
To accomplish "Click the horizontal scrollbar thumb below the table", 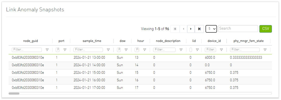I will click(x=14, y=93).
